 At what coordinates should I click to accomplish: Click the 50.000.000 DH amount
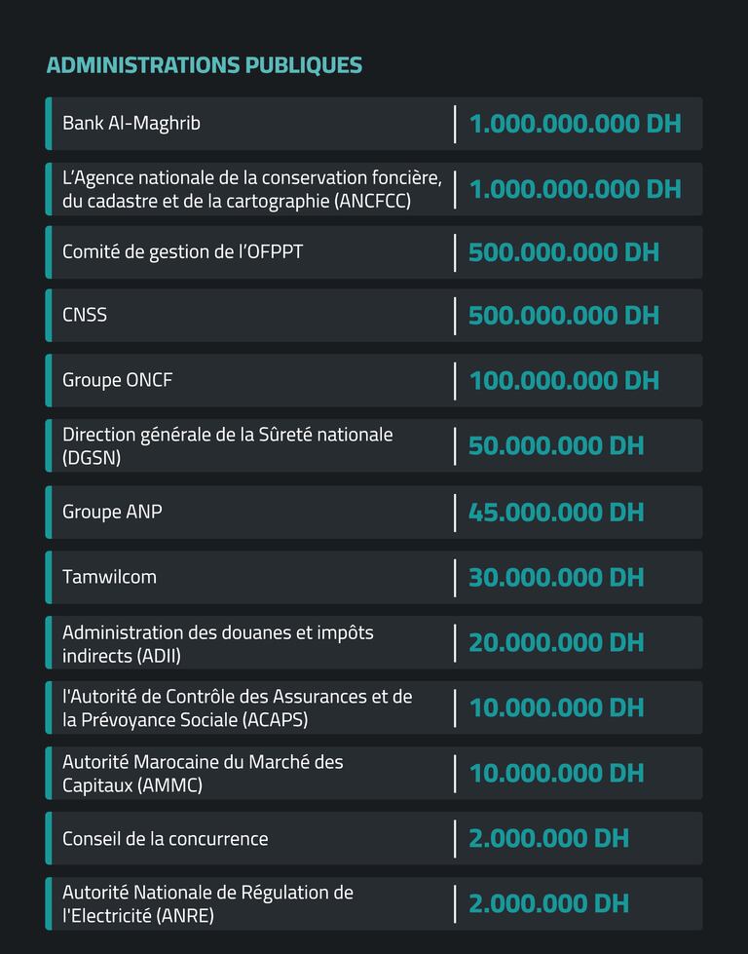[x=556, y=445]
